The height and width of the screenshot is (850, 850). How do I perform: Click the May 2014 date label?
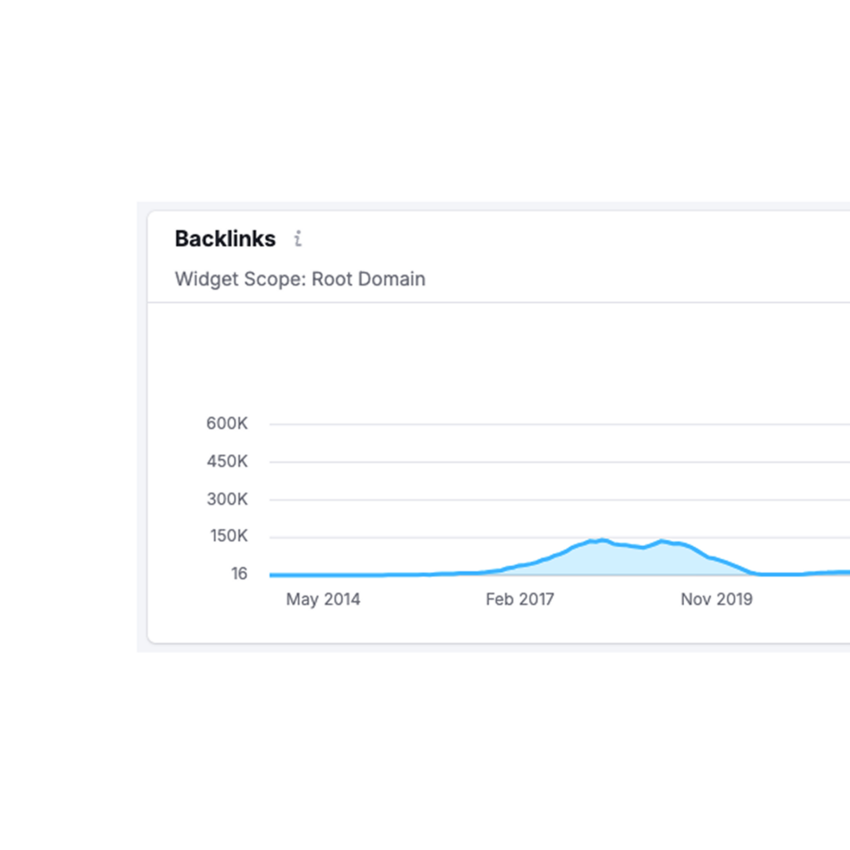point(323,599)
